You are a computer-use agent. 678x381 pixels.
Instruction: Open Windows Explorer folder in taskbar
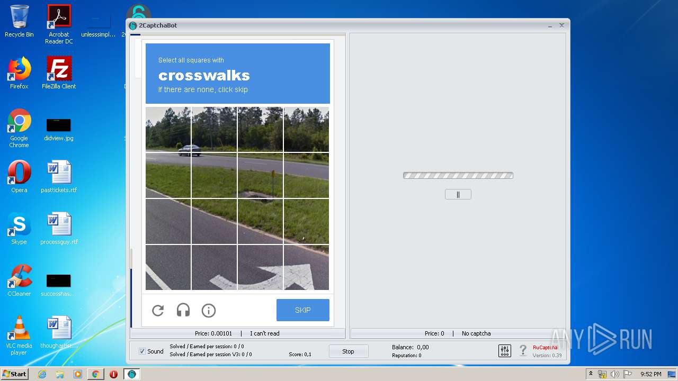60,374
